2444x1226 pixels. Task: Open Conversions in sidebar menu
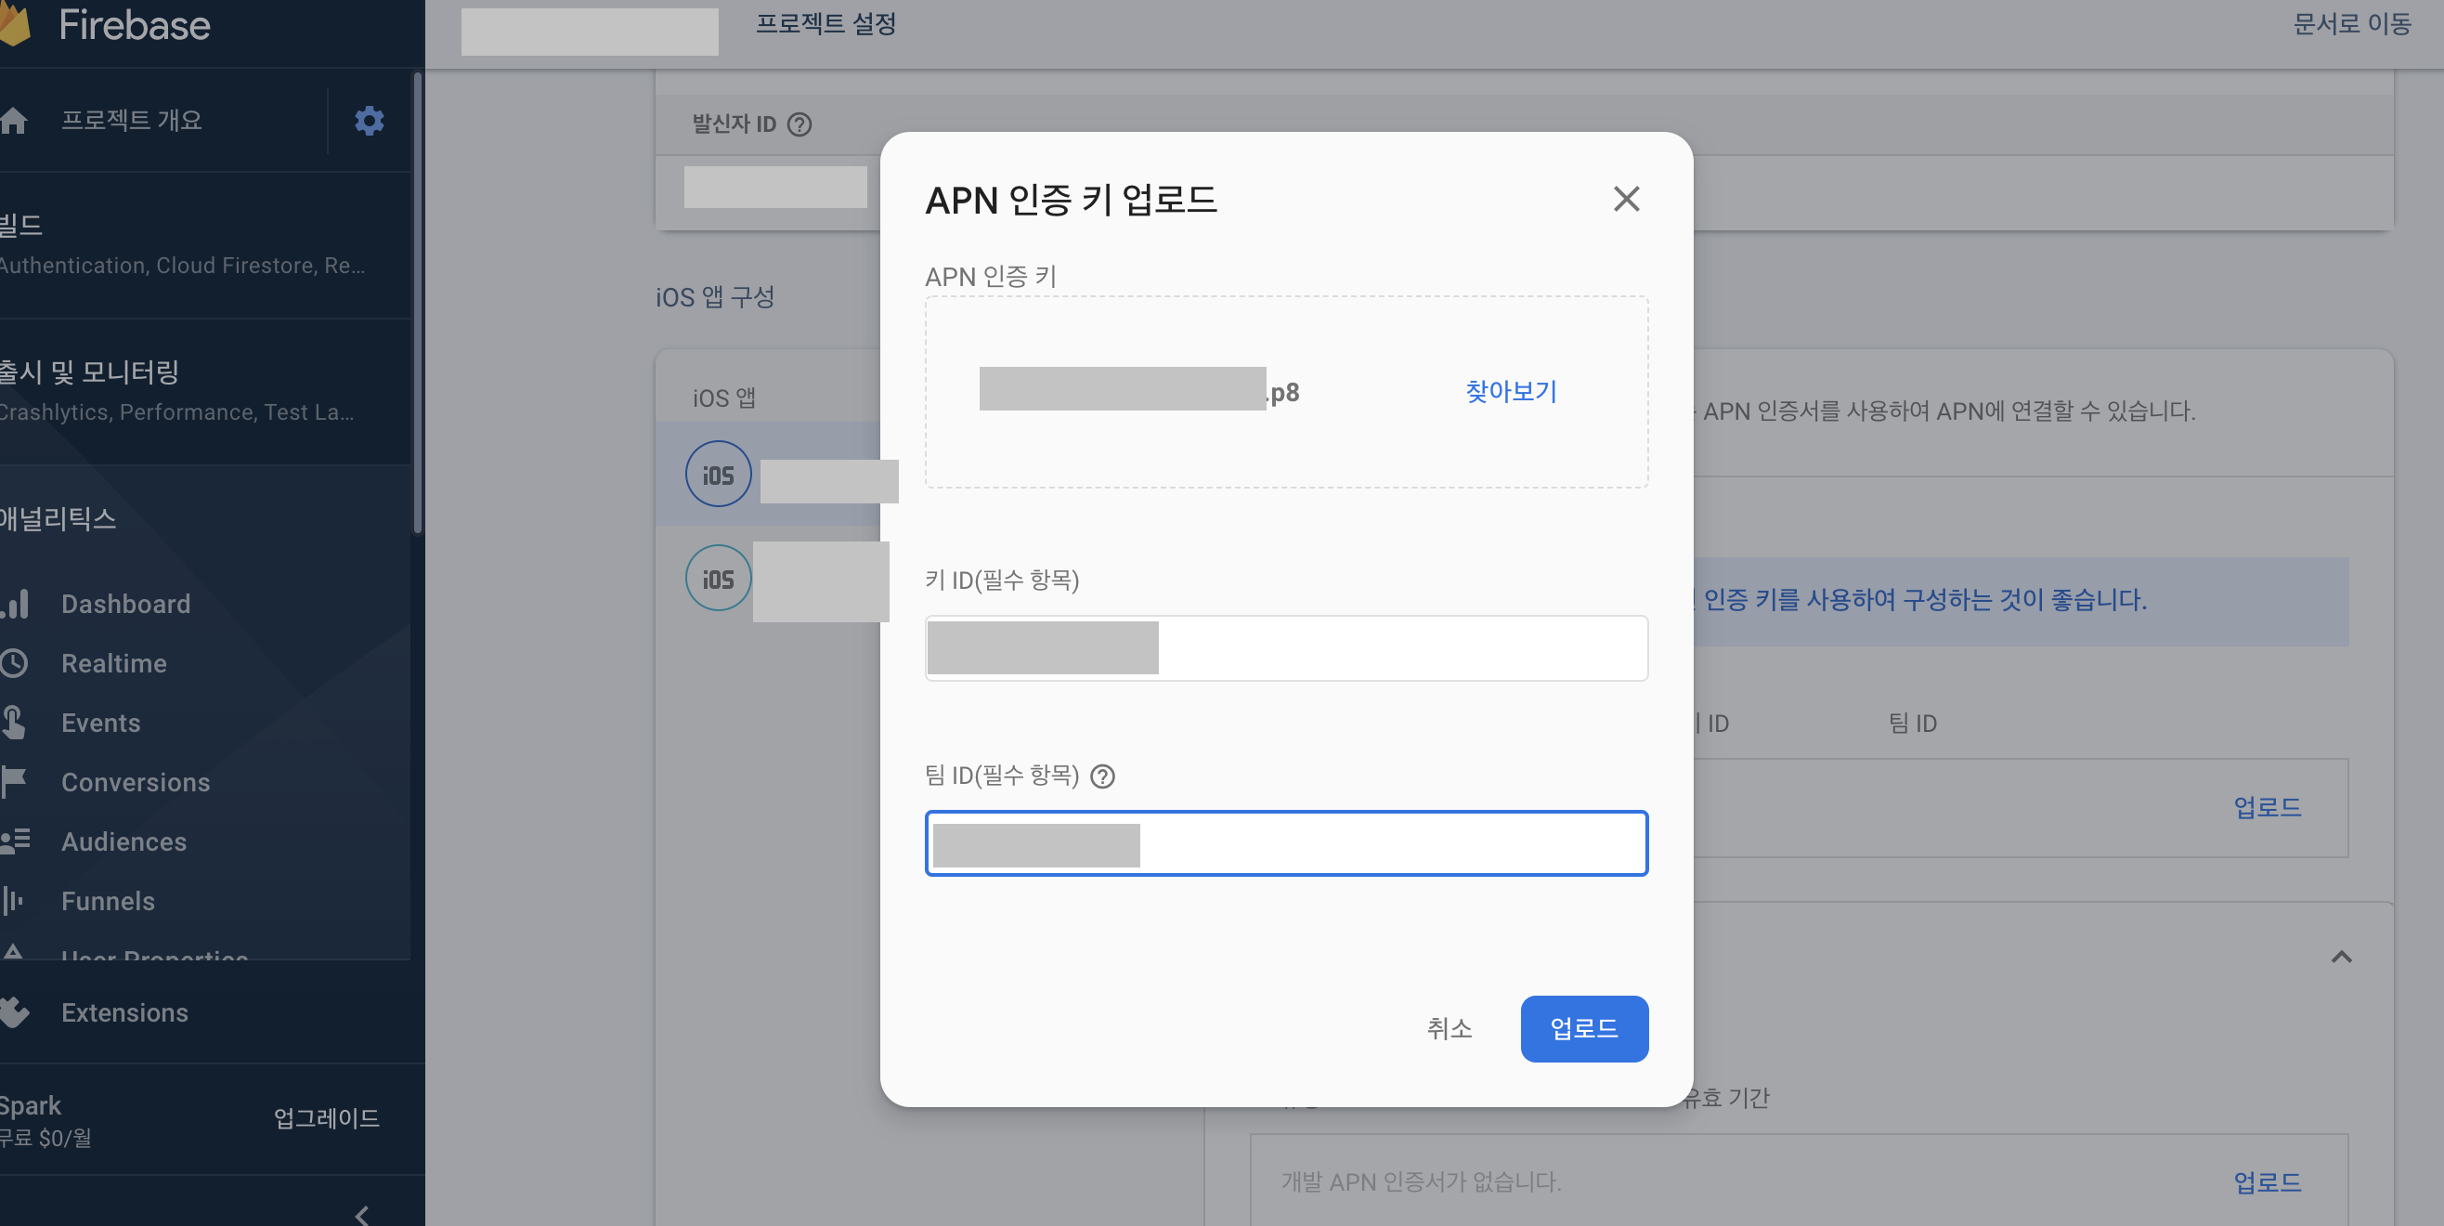tap(136, 782)
